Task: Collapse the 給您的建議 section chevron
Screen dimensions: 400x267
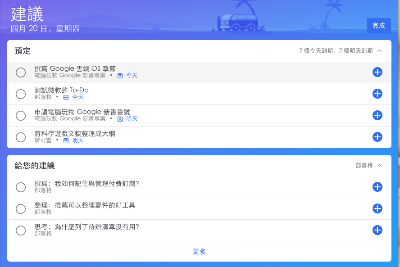Action: pos(380,166)
